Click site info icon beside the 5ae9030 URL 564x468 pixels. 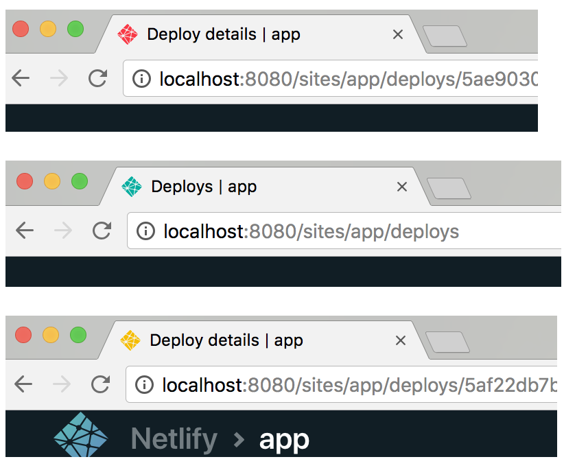(141, 79)
